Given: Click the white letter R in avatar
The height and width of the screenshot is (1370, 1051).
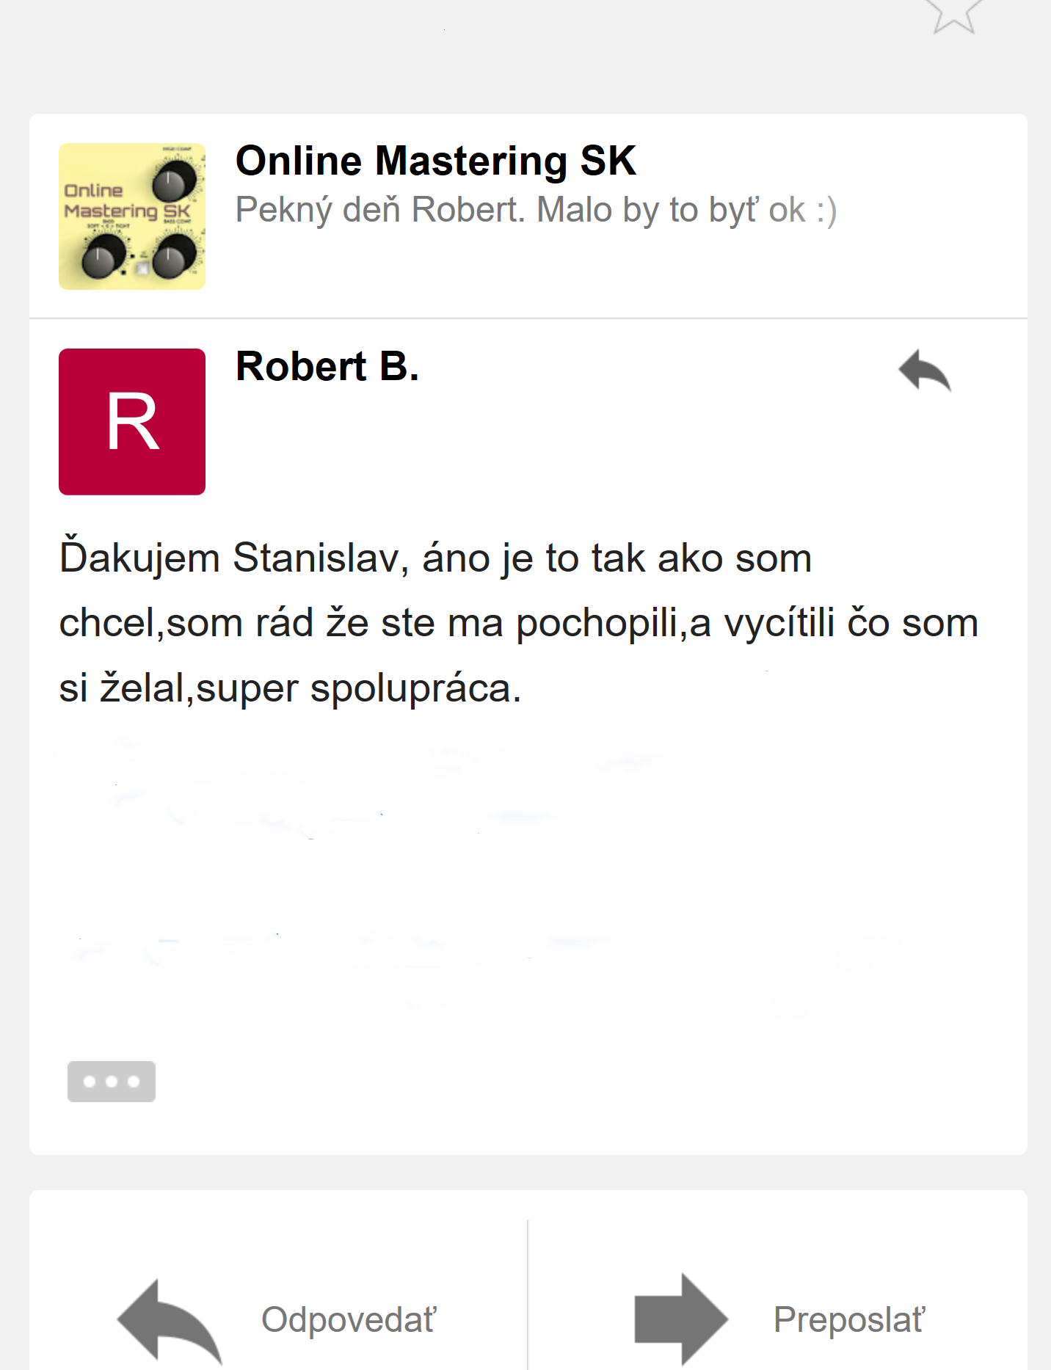Looking at the screenshot, I should tap(132, 422).
